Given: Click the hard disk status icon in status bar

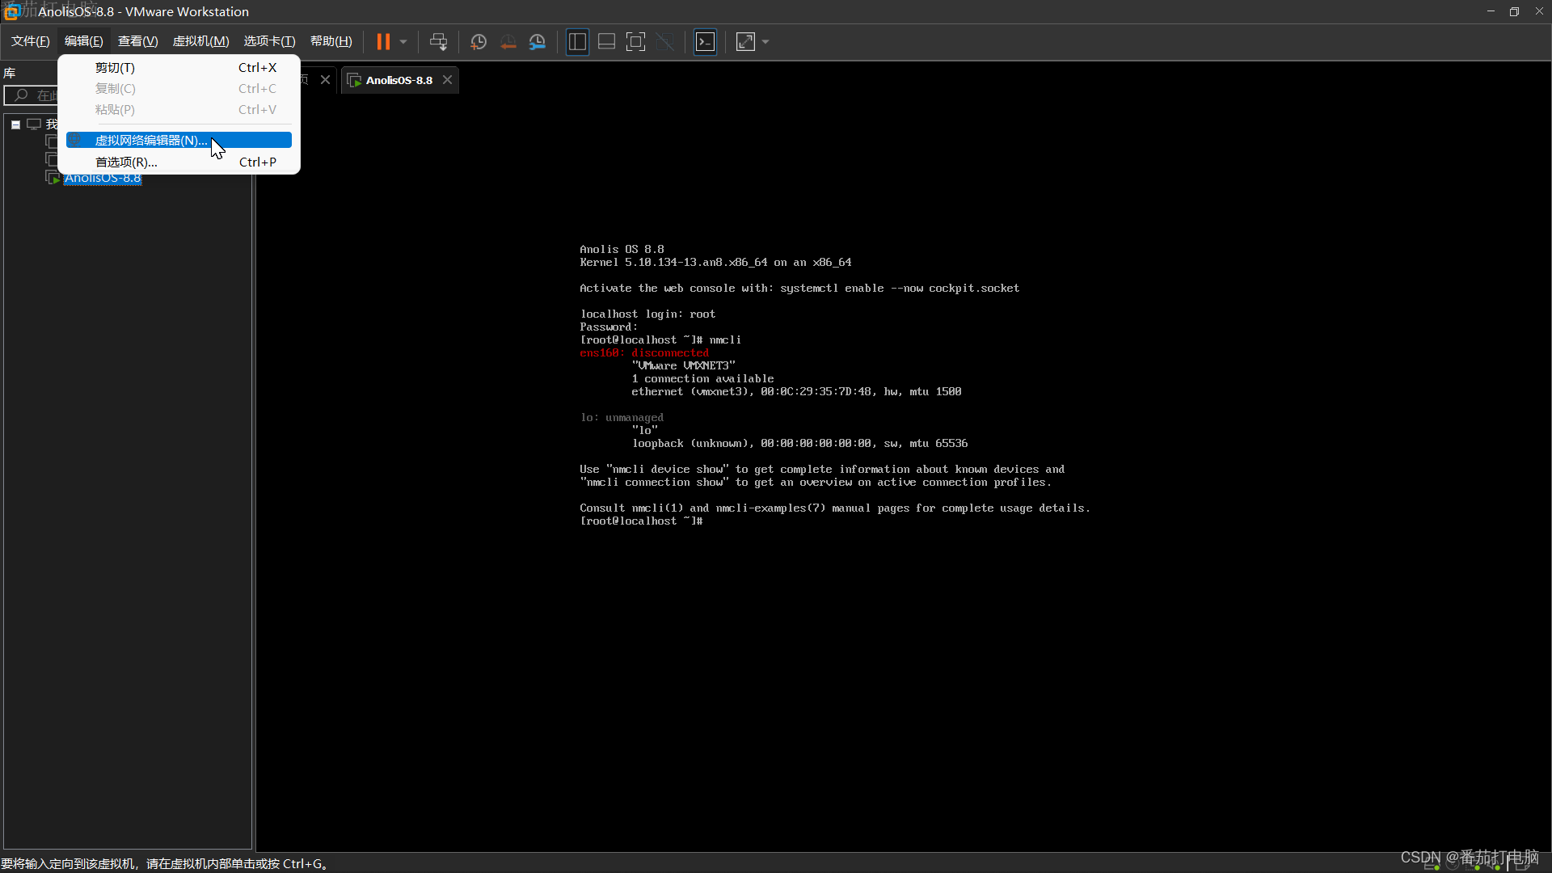Looking at the screenshot, I should click(1432, 865).
